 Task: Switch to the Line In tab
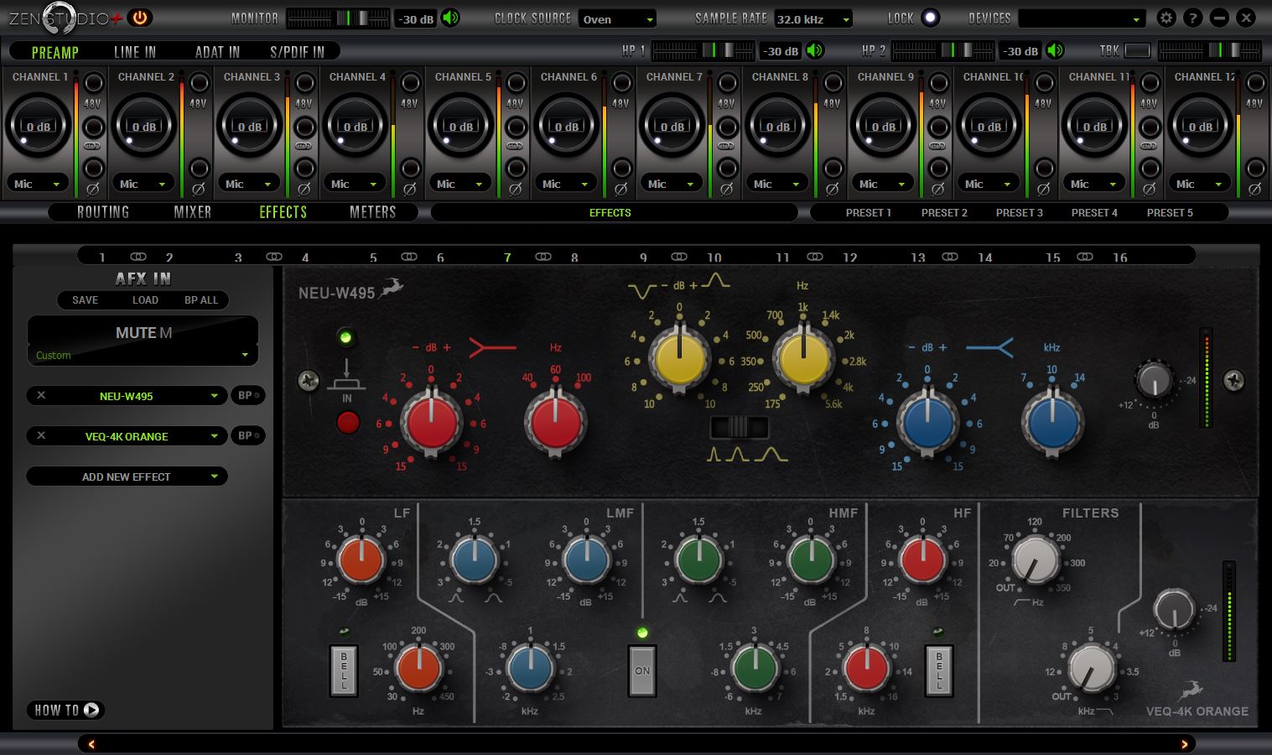pos(135,52)
